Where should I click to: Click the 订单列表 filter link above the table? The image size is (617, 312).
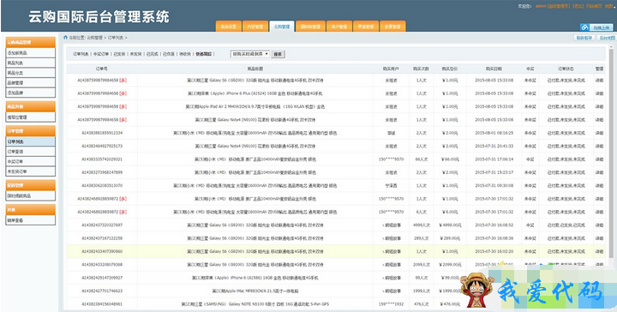click(x=81, y=54)
